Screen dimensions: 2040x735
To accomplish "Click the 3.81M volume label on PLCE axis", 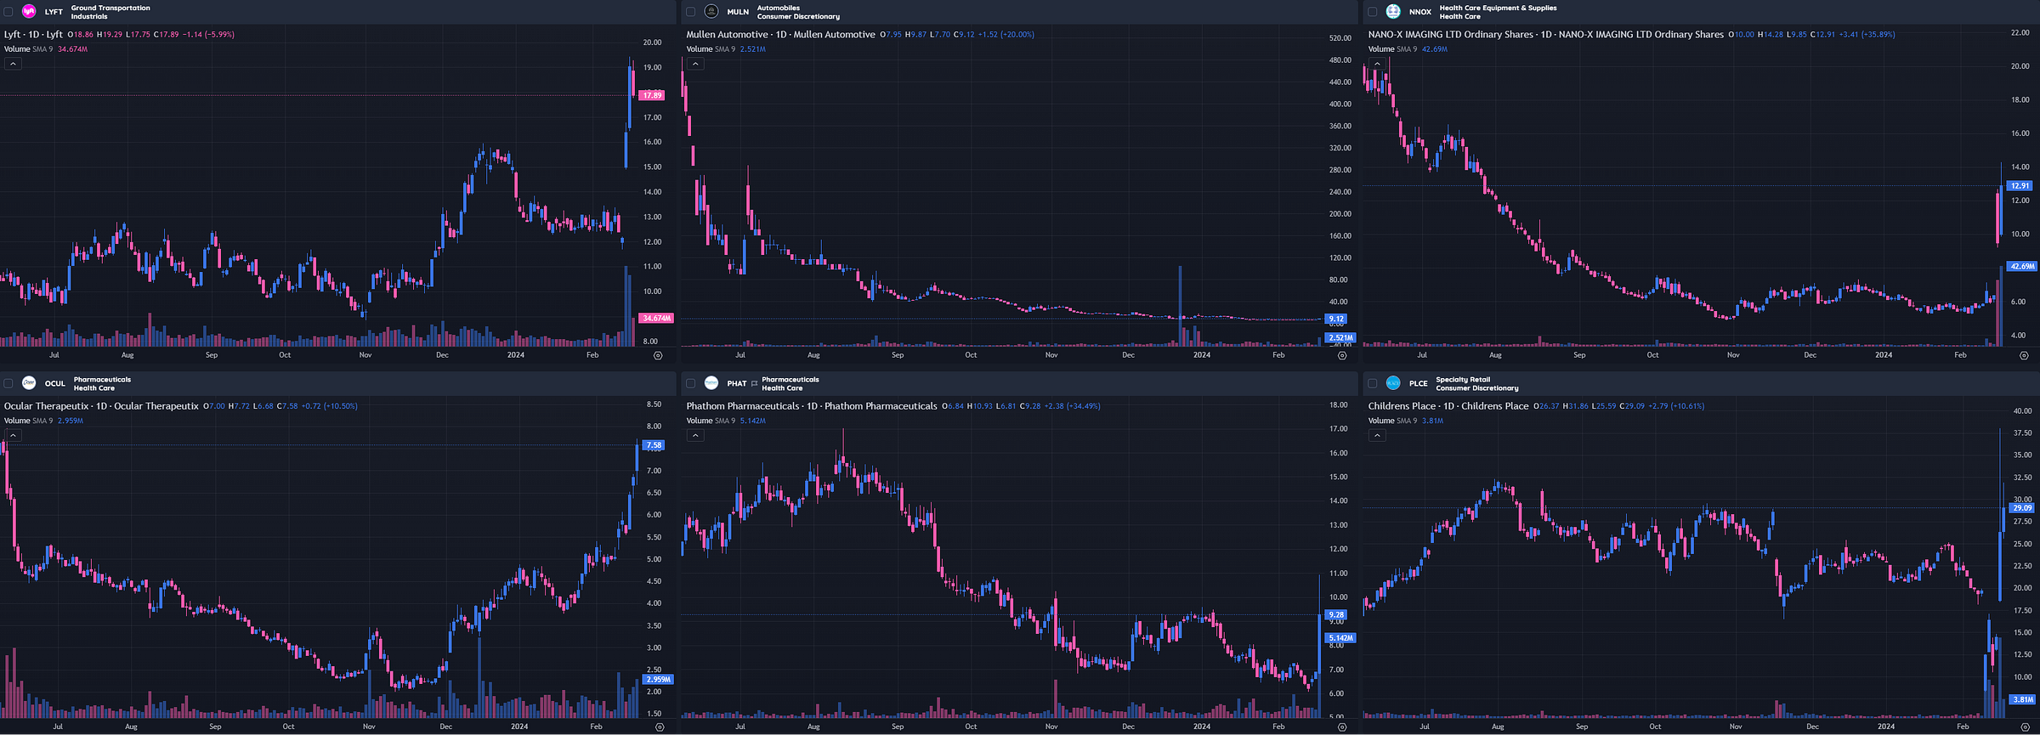I will coord(2023,700).
